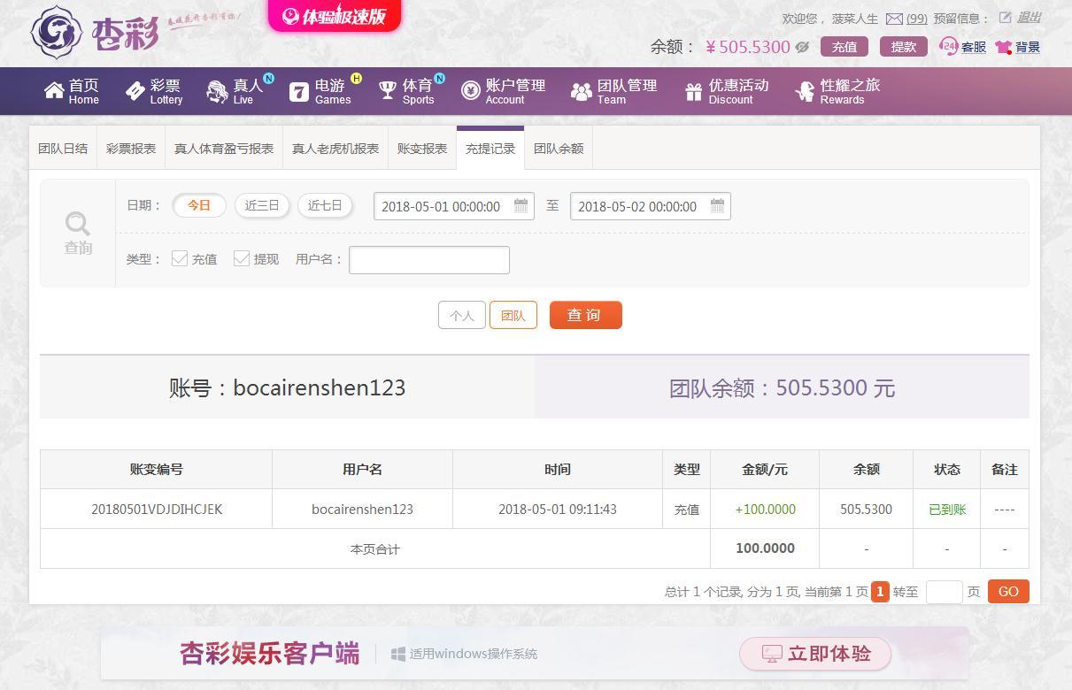Open the 性耀之旅 Rewards menu
Viewport: 1072px width, 690px height.
coord(837,91)
